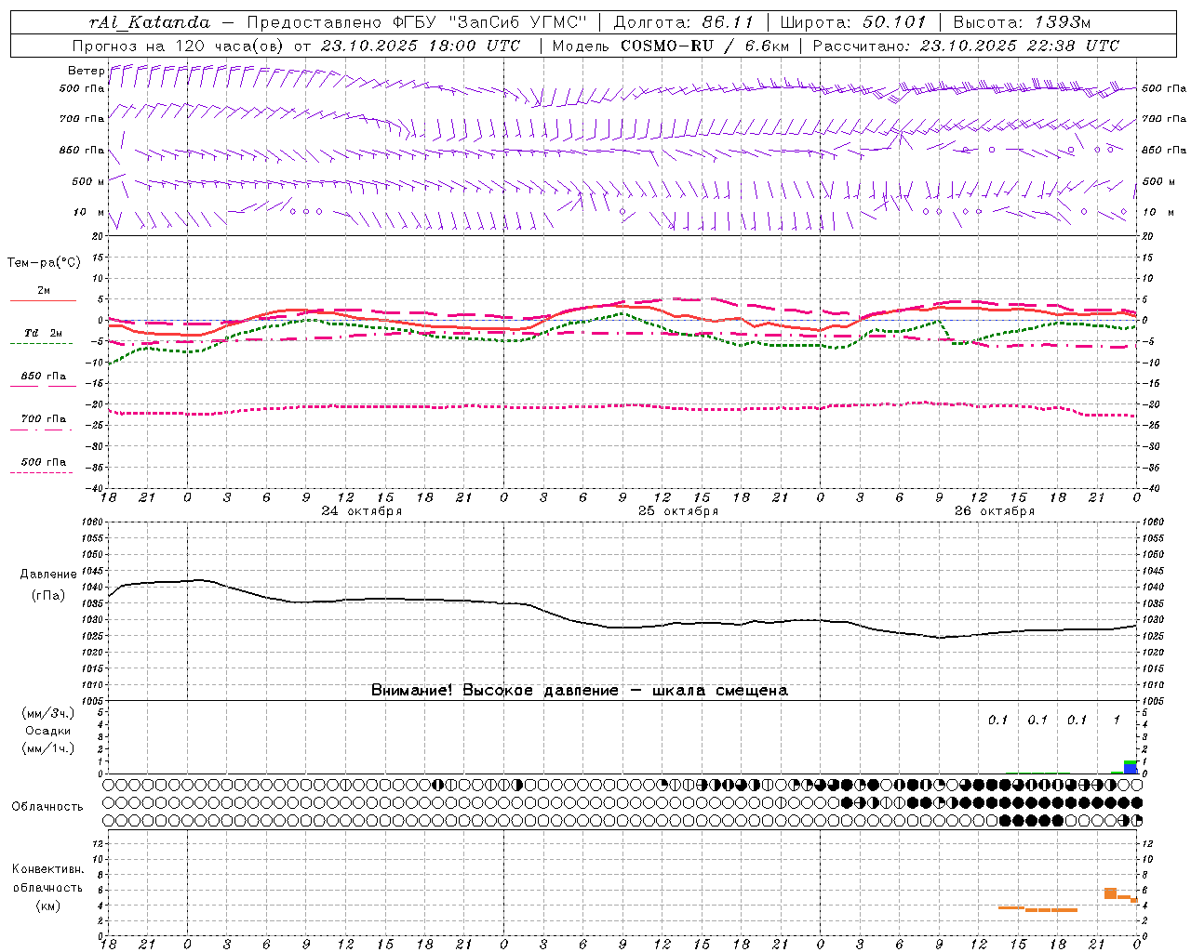Select the text 'Долгота: 86.11'

[684, 22]
